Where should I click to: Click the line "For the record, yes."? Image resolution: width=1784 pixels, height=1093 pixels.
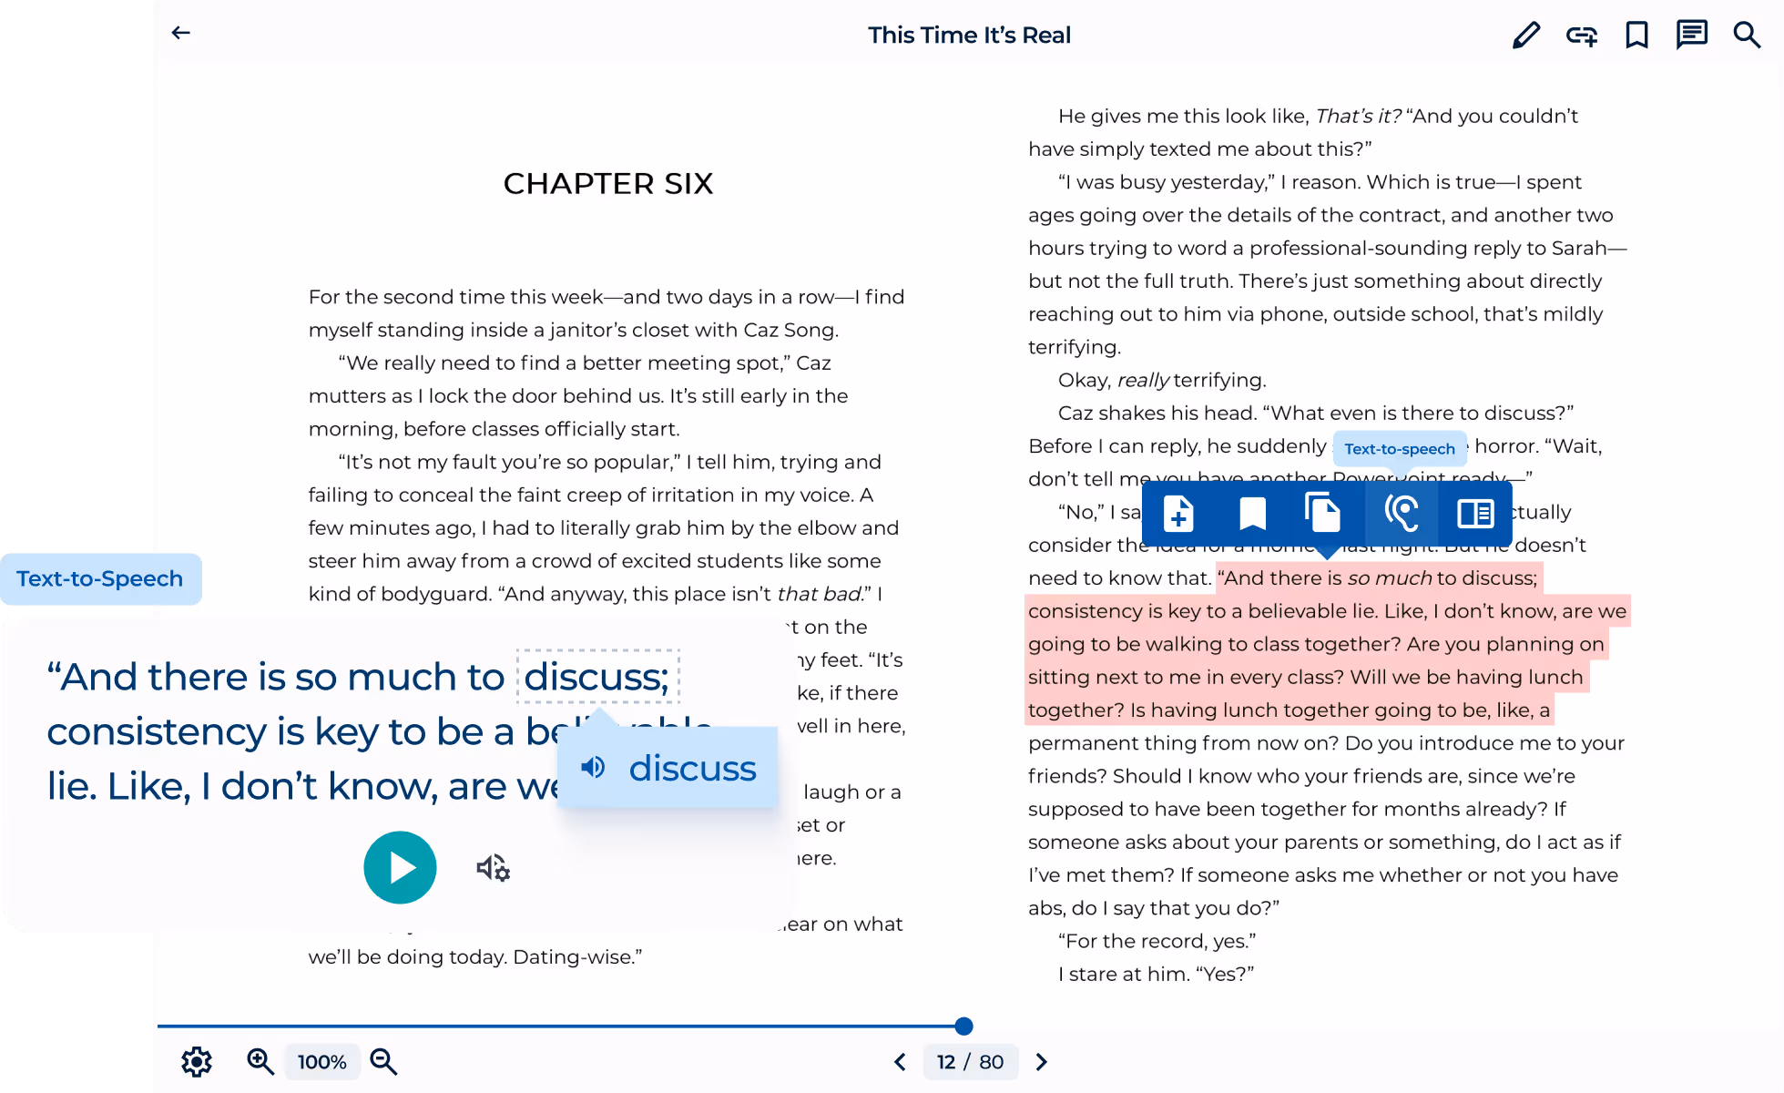click(x=1157, y=941)
